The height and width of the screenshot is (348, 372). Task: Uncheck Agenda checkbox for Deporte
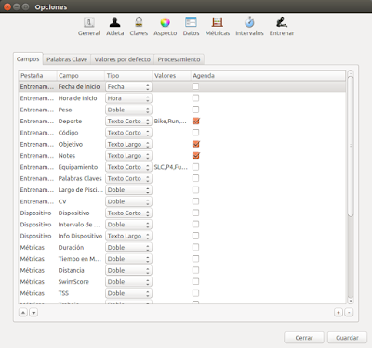pyautogui.click(x=195, y=121)
